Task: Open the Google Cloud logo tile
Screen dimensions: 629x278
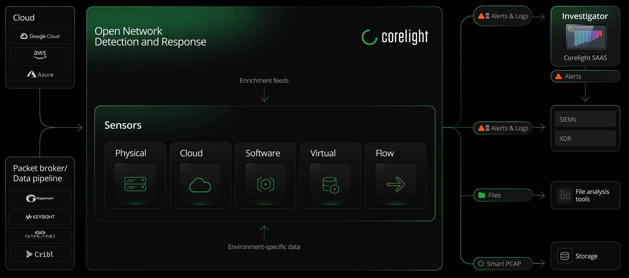Action: pos(40,36)
